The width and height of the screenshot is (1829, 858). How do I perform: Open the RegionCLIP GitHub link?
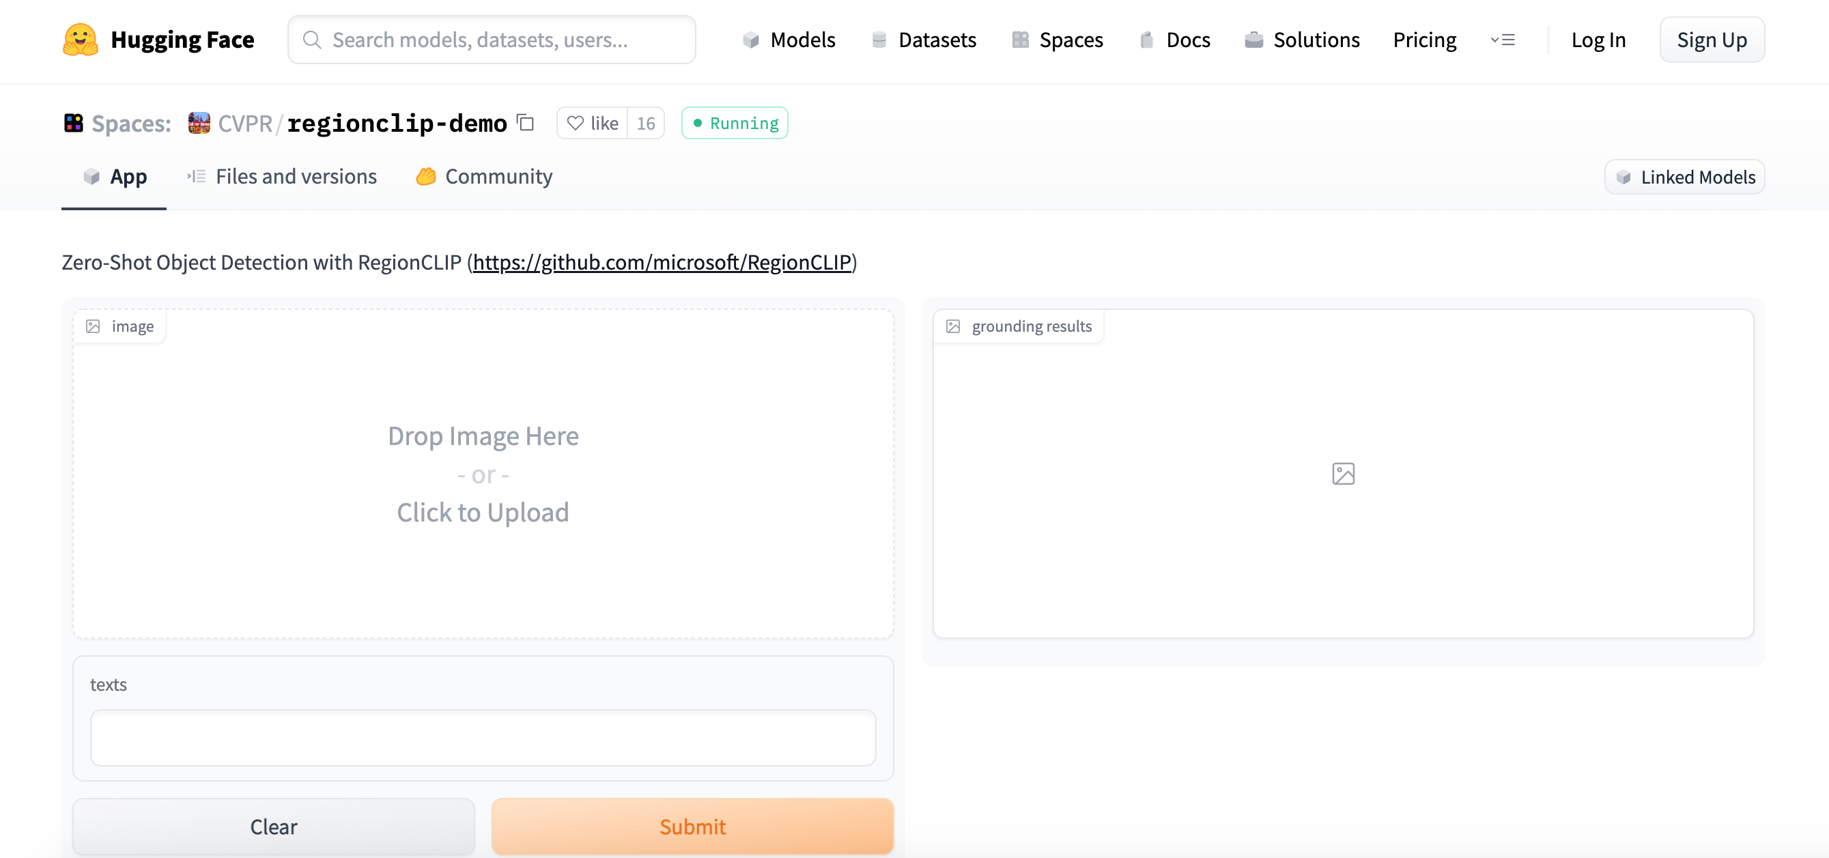662,262
